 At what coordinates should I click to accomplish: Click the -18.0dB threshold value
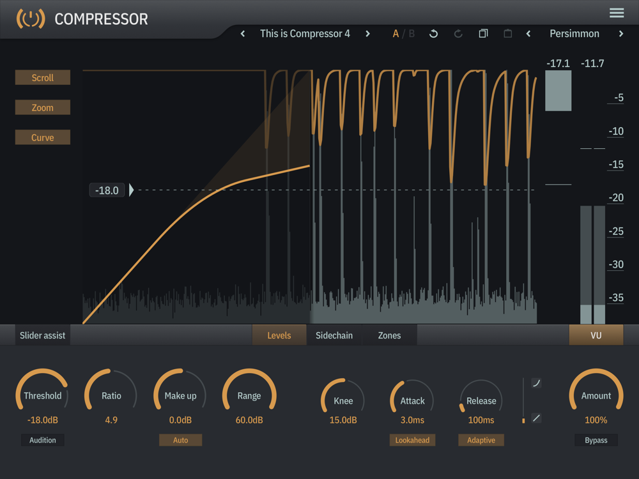(42, 420)
